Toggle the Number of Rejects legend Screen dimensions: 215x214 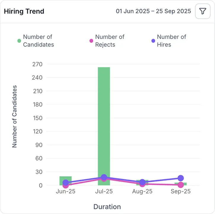[107, 41]
